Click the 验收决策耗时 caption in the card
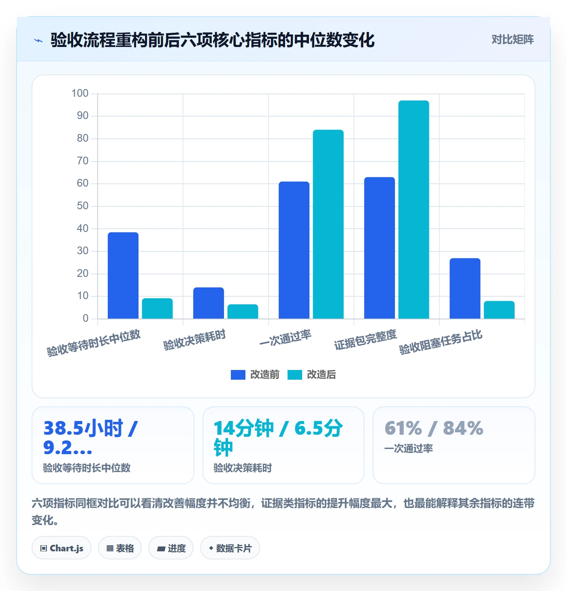The height and width of the screenshot is (591, 567). (243, 468)
